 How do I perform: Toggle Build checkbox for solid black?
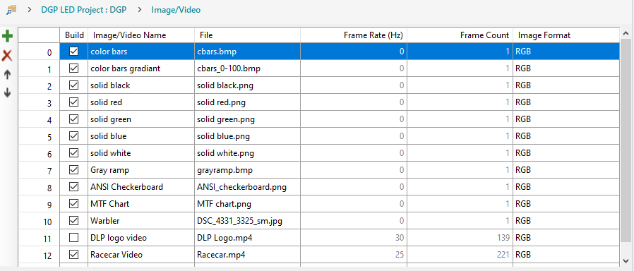(x=73, y=85)
